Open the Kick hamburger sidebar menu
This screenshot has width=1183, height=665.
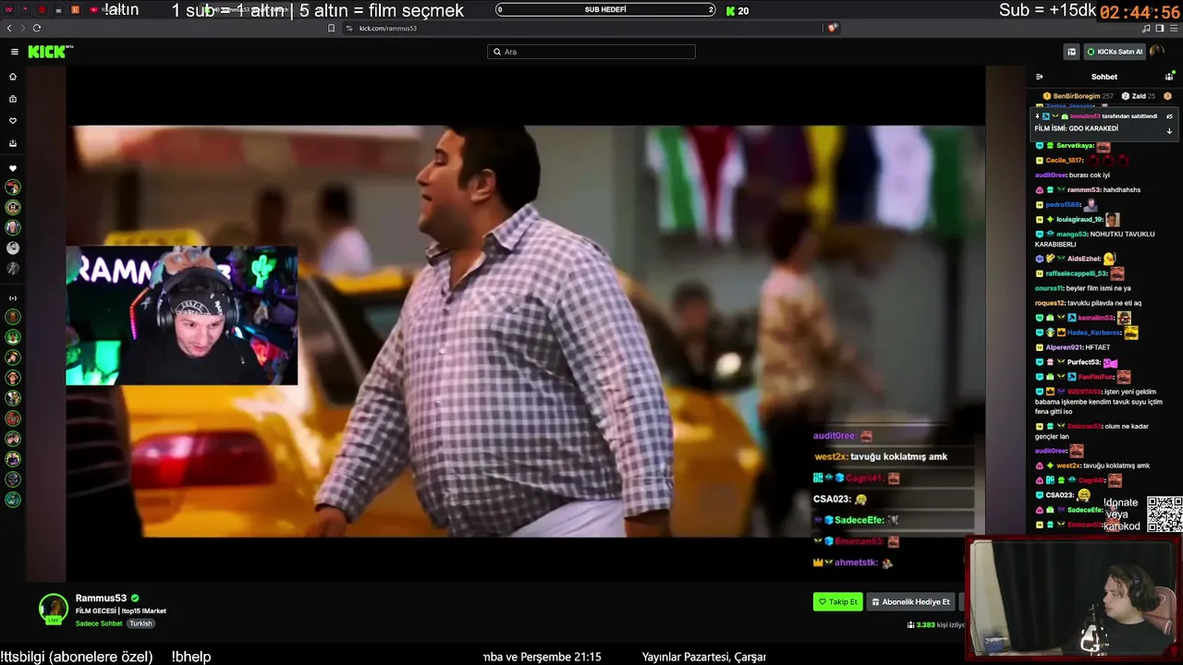pos(14,52)
